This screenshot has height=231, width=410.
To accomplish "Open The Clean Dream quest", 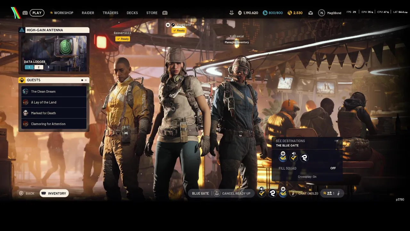I will click(x=54, y=91).
